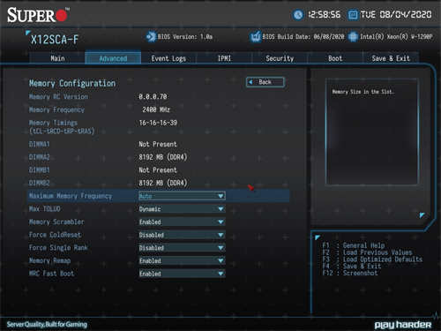Screen dimensions: 441x331
Task: Click the corner arrow in help panel
Action: click(x=422, y=215)
